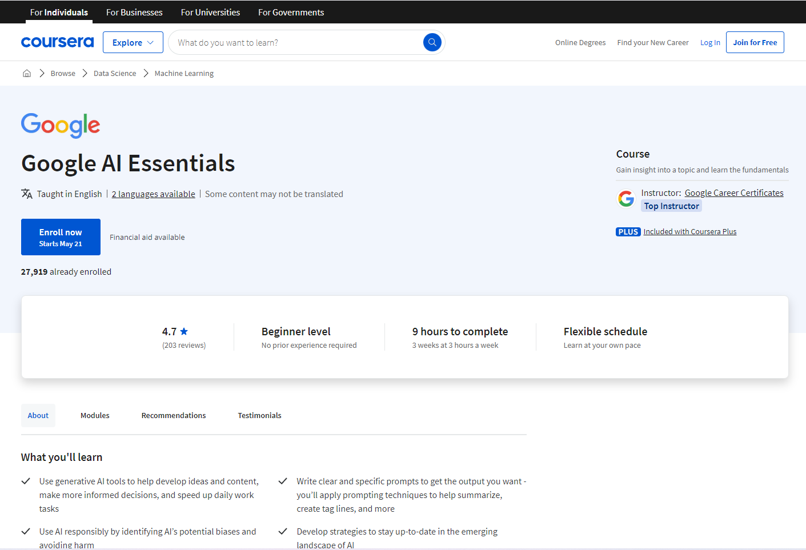The image size is (806, 550).
Task: Click the blue star rating icon
Action: tap(184, 331)
